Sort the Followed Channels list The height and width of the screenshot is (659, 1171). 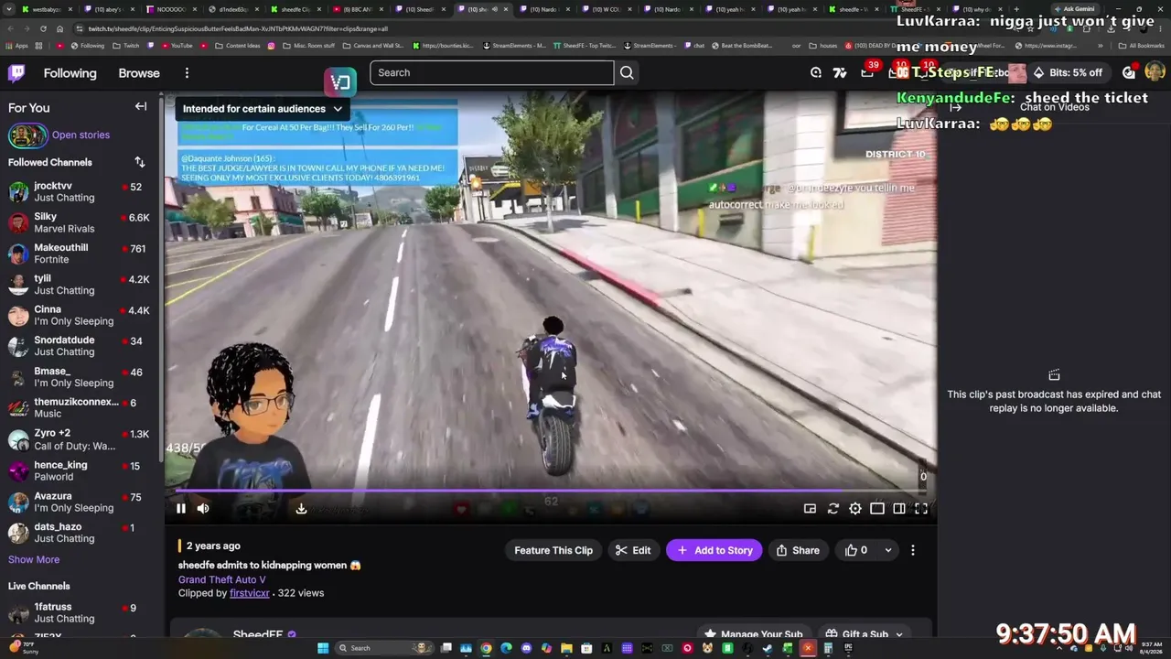point(140,162)
